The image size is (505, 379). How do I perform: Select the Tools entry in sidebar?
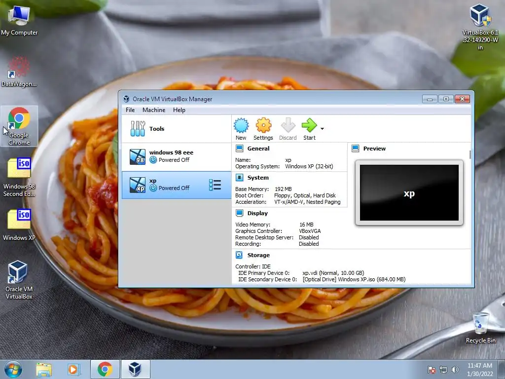point(177,129)
